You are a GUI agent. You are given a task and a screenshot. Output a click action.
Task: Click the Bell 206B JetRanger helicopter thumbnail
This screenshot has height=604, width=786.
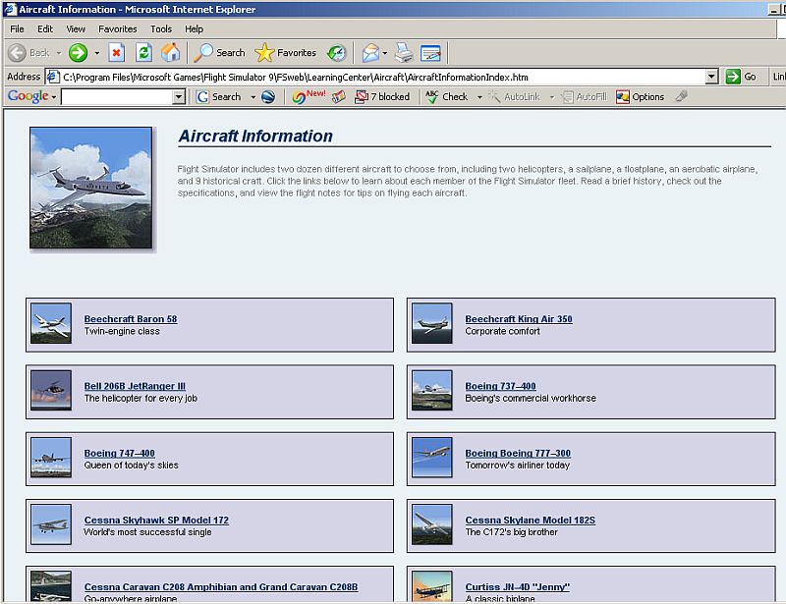click(x=51, y=390)
